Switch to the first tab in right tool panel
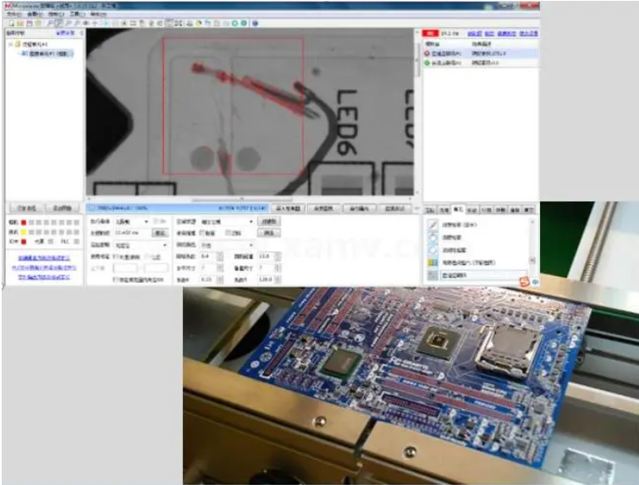Image resolution: width=639 pixels, height=485 pixels. coord(430,210)
